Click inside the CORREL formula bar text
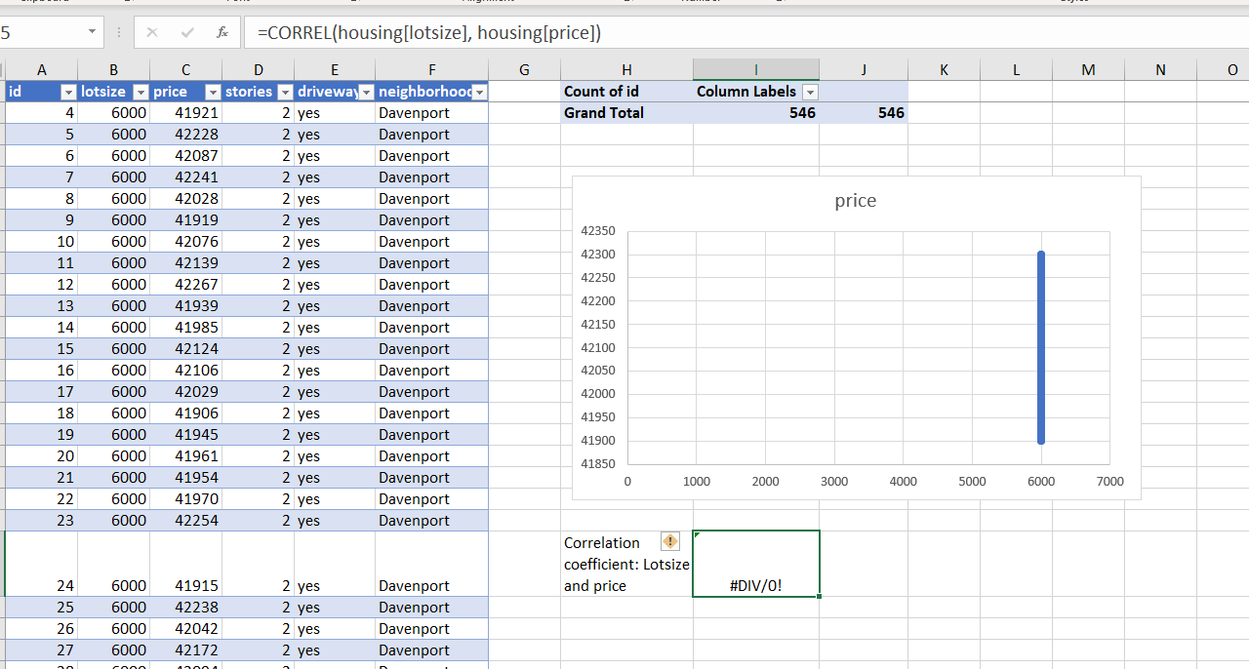This screenshot has width=1249, height=669. pos(429,33)
